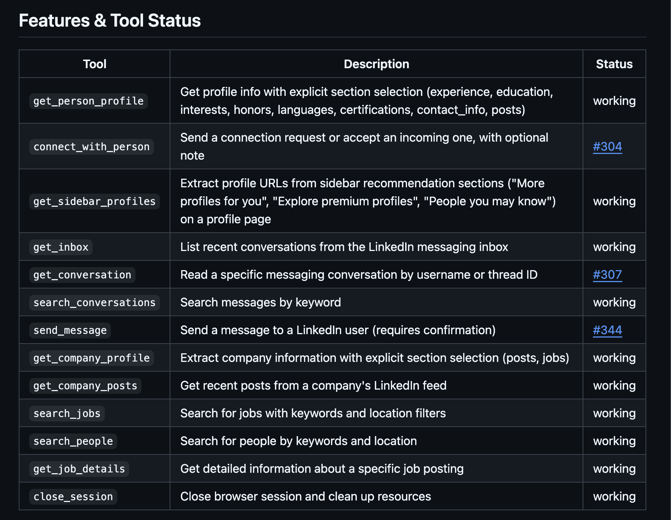Click the get_company_posts code label
Viewport: 671px width, 520px height.
pyautogui.click(x=85, y=386)
